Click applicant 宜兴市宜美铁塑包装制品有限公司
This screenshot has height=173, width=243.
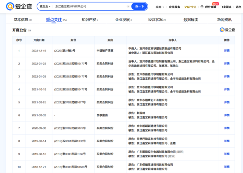(x=160, y=49)
